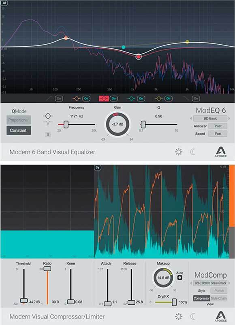
Task: Select the orange band 2 filter icon
Action: click(x=76, y=98)
